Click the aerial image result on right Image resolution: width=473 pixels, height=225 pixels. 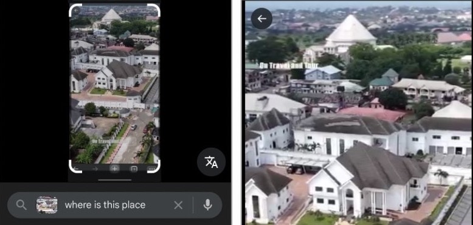tap(358, 112)
